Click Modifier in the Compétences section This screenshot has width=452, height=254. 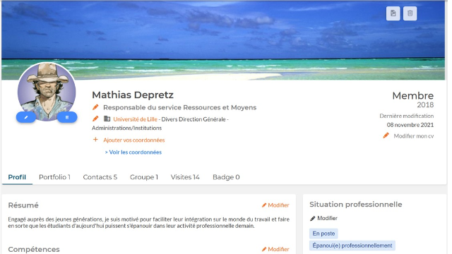click(x=275, y=249)
